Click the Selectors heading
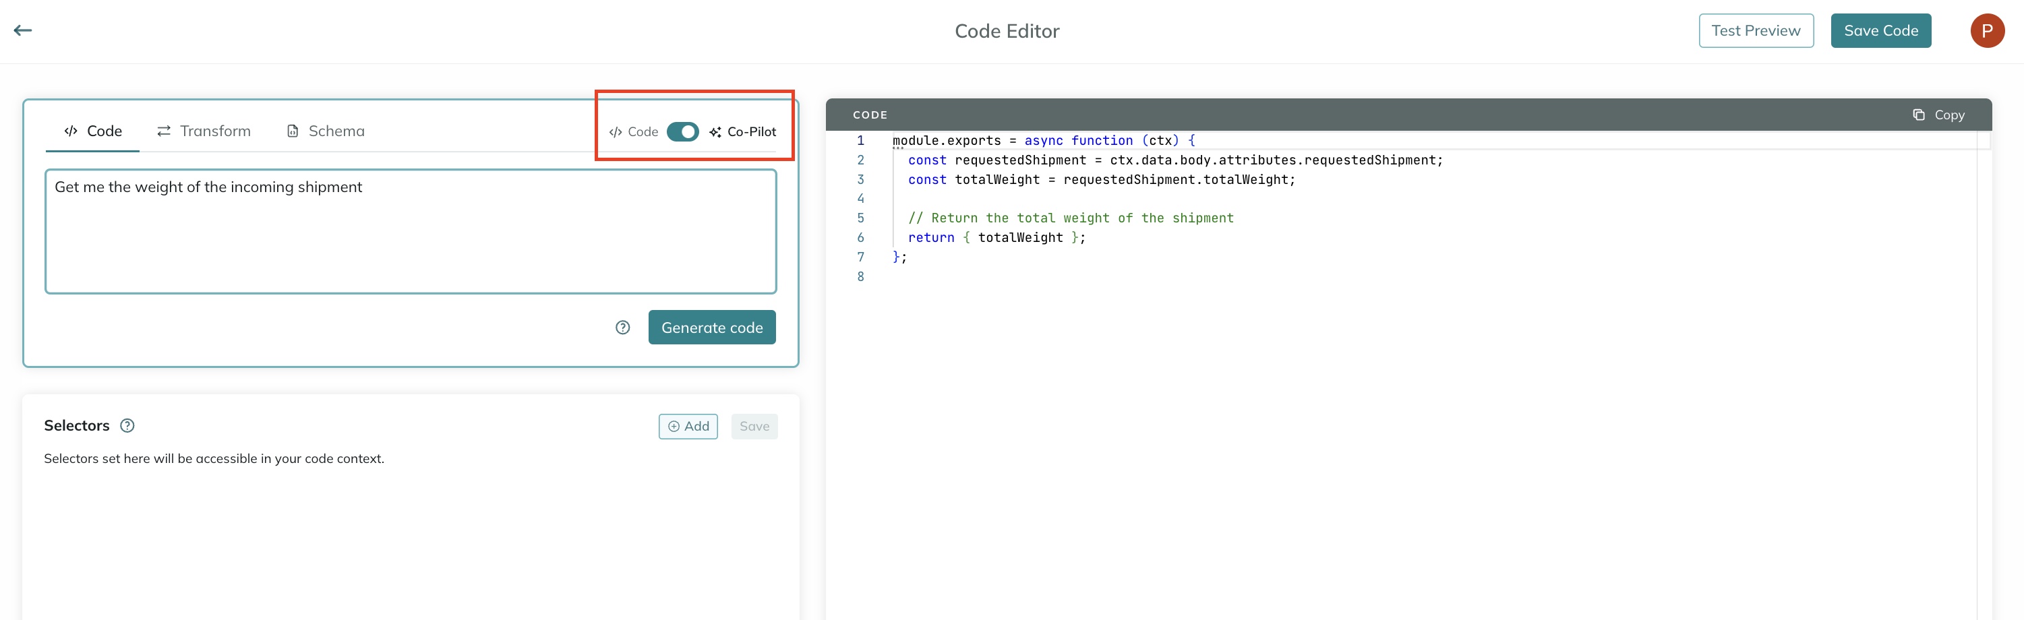2024x620 pixels. 76,426
